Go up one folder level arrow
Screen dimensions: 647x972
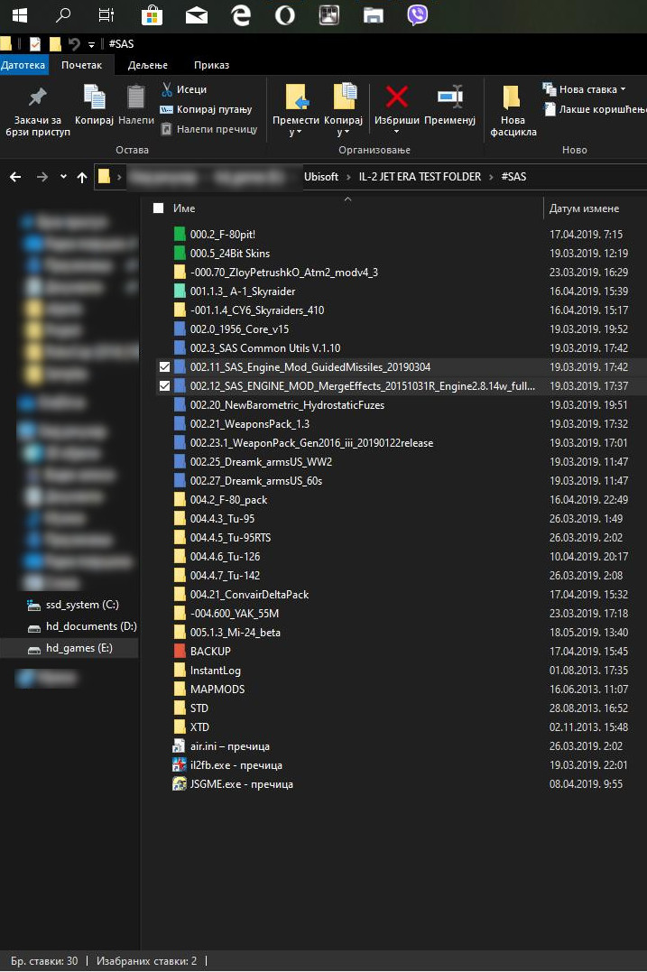[x=82, y=177]
